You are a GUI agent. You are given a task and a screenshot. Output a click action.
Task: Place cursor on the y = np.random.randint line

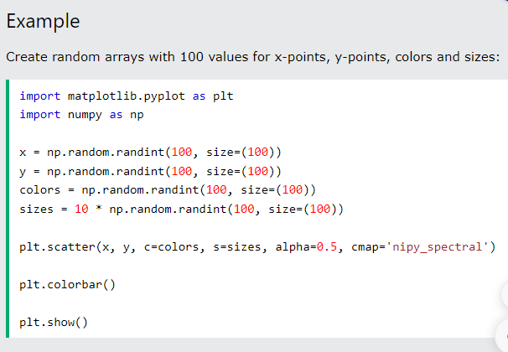click(x=150, y=171)
